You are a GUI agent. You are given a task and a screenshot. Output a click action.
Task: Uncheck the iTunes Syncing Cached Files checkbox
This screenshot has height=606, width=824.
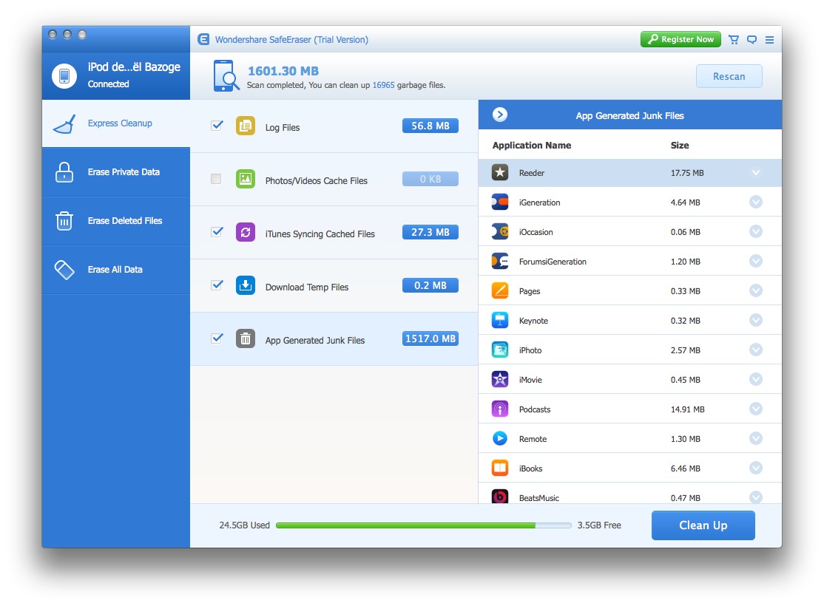(217, 231)
